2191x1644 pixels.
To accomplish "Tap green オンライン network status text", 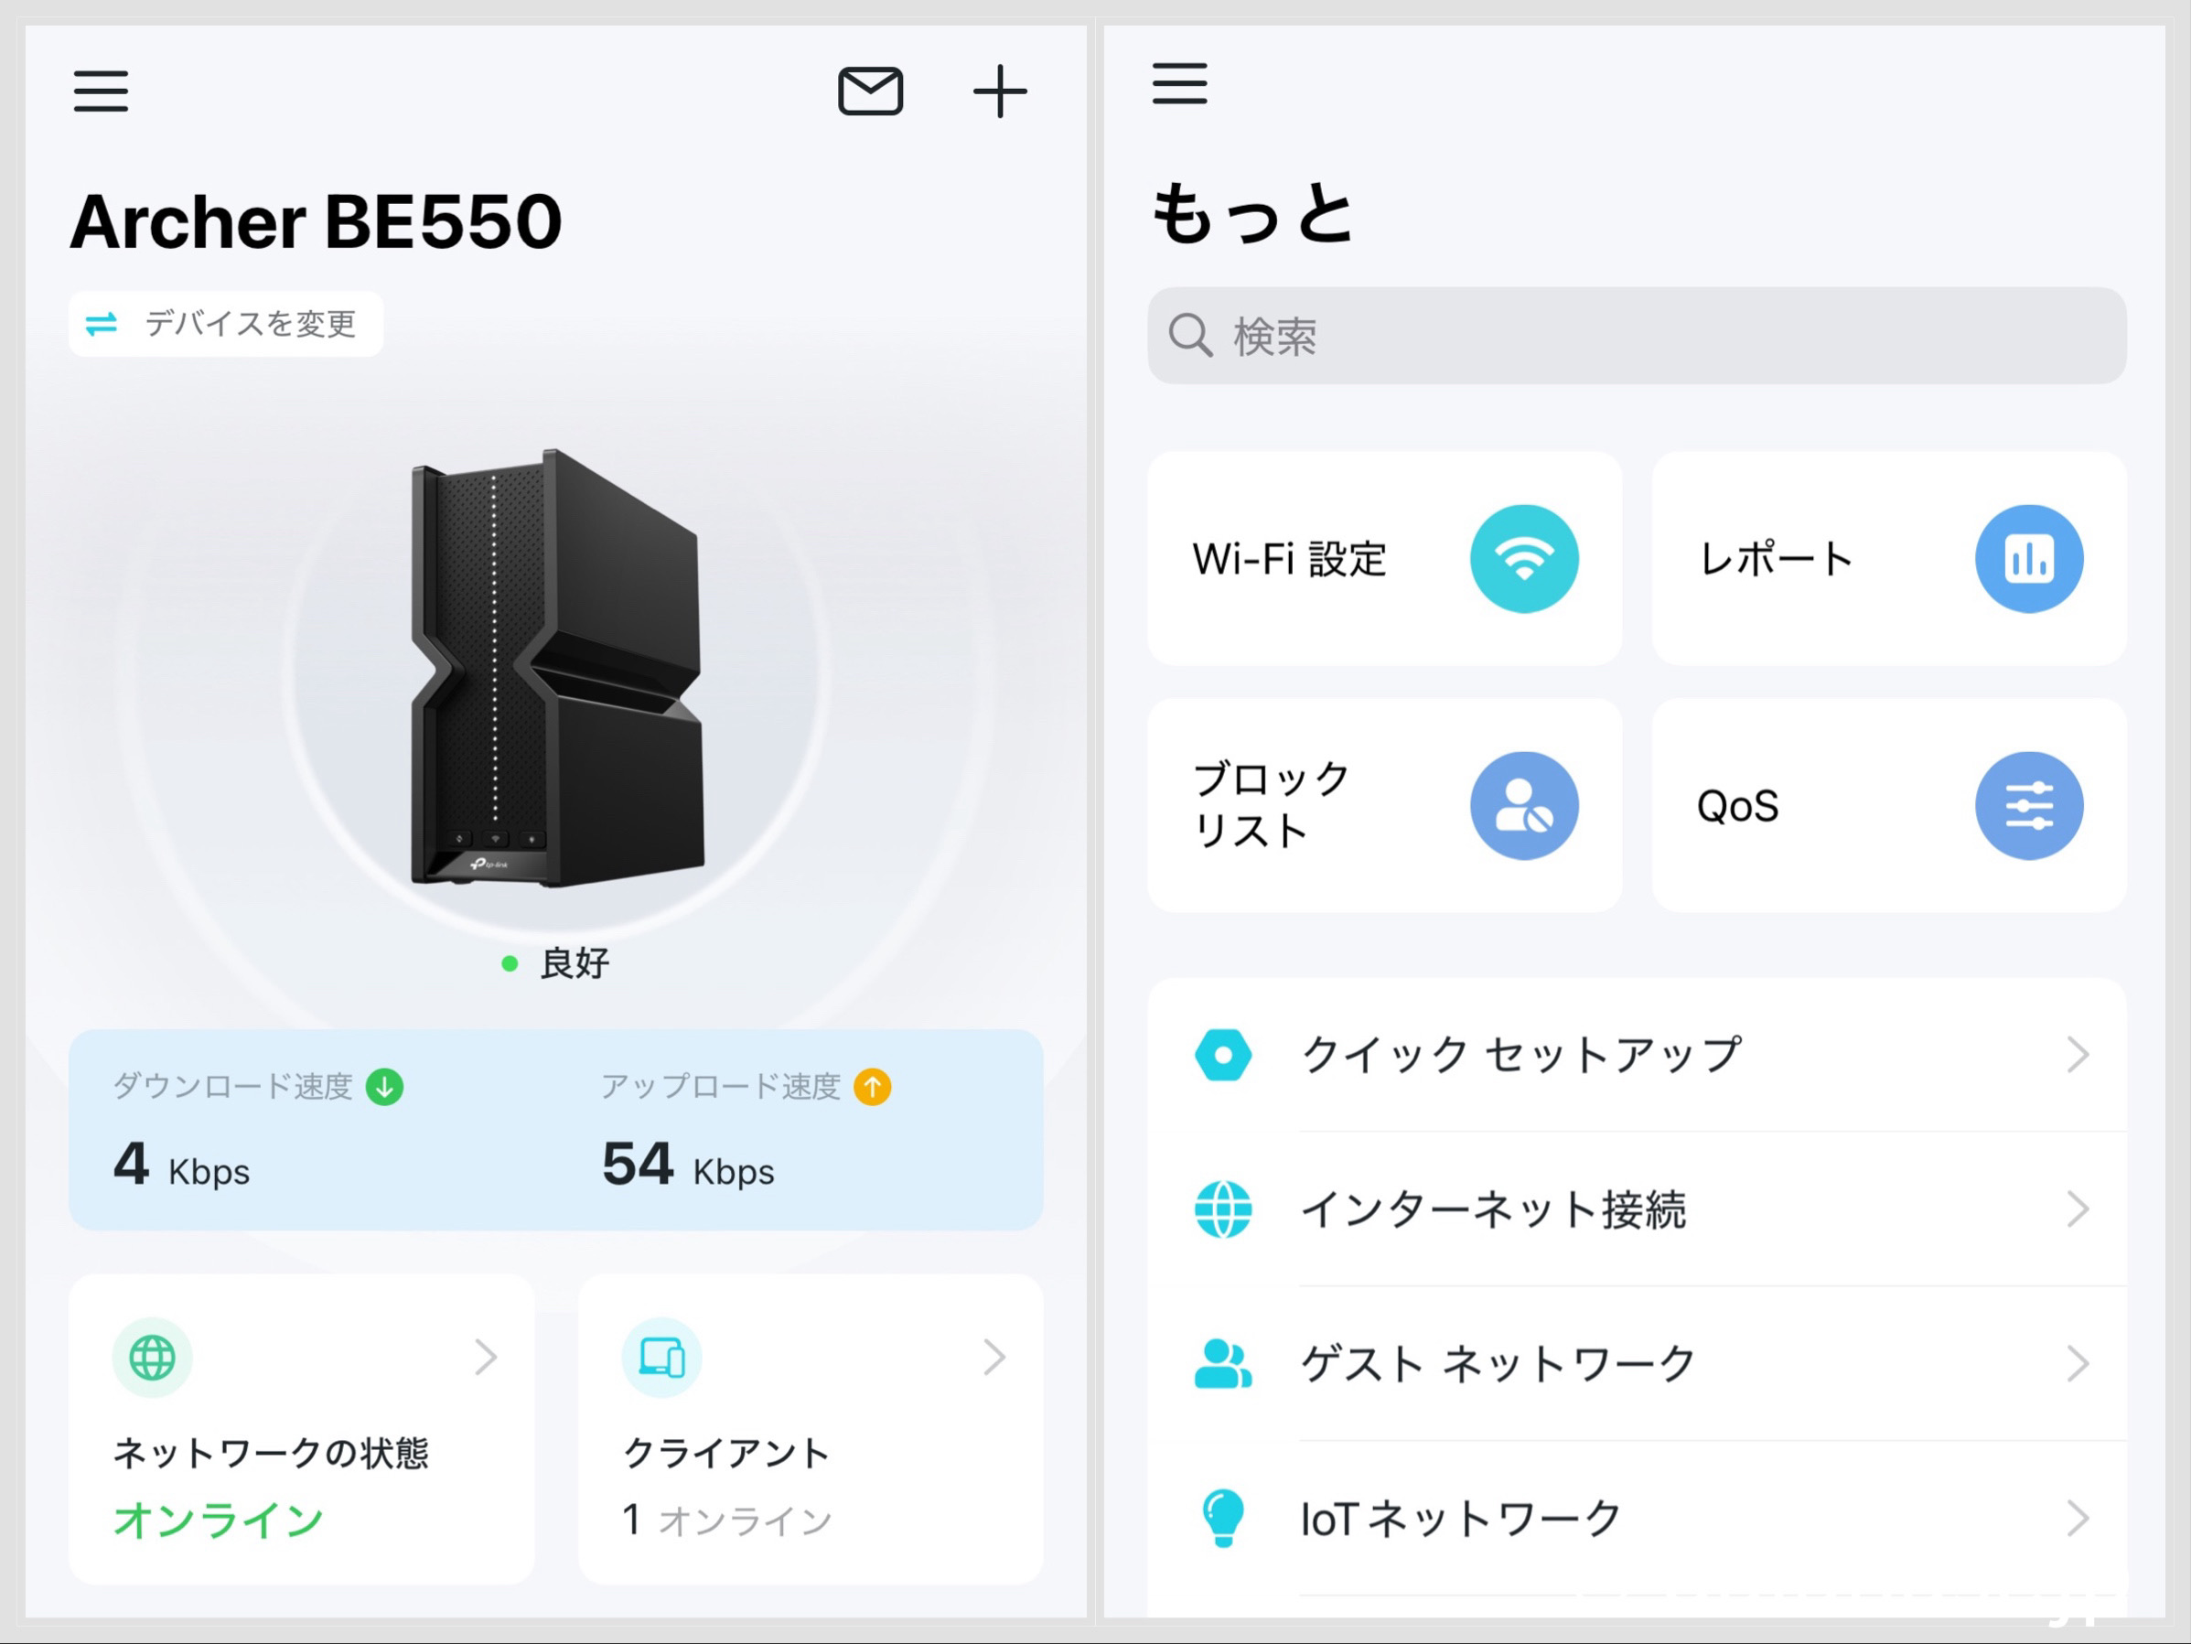I will click(219, 1520).
